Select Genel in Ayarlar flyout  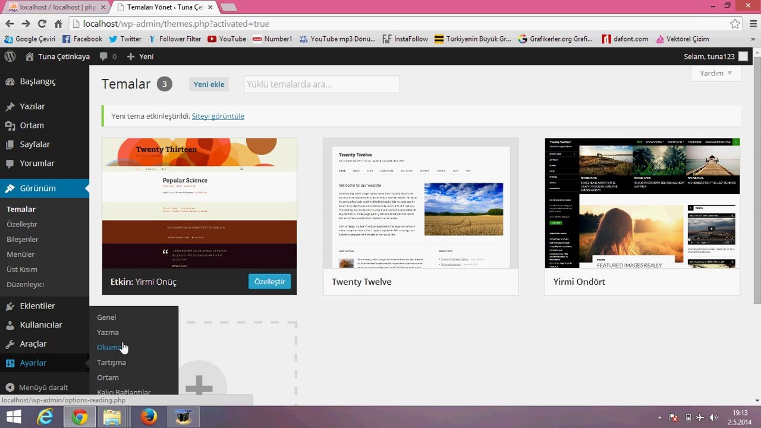click(106, 317)
